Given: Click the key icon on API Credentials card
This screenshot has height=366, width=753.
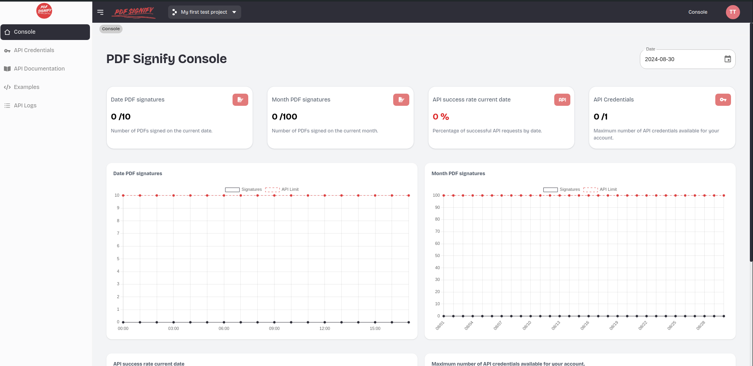Looking at the screenshot, I should click(x=723, y=100).
